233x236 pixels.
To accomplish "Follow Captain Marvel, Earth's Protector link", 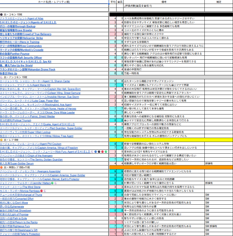I will tap(39, 179).
